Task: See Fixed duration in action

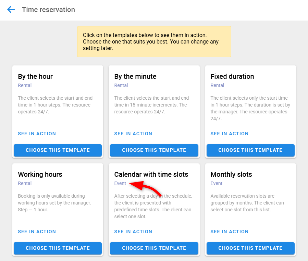Action: click(x=230, y=134)
